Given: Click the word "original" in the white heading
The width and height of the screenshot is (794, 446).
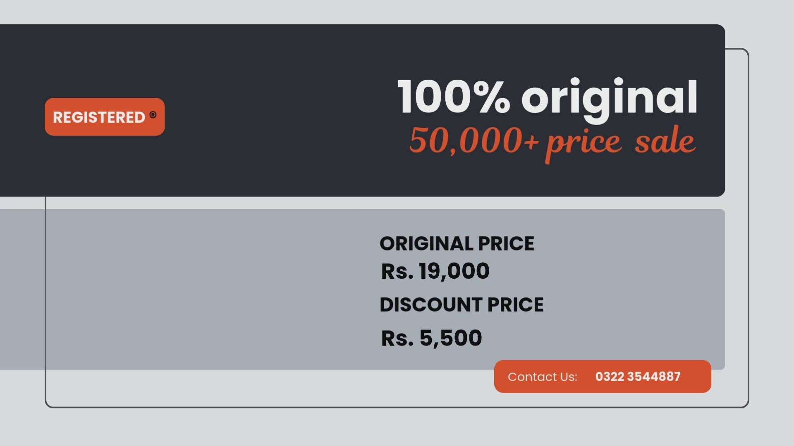Looking at the screenshot, I should pos(609,98).
